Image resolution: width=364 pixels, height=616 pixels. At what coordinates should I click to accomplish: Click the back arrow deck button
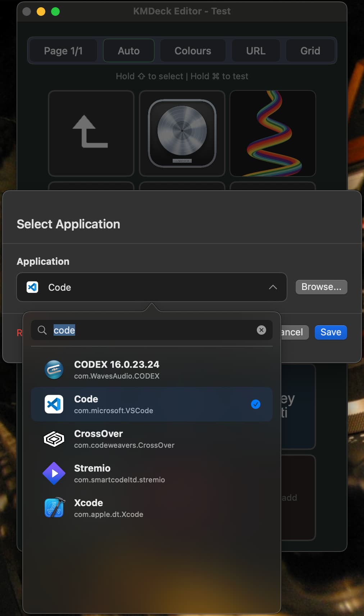click(91, 133)
